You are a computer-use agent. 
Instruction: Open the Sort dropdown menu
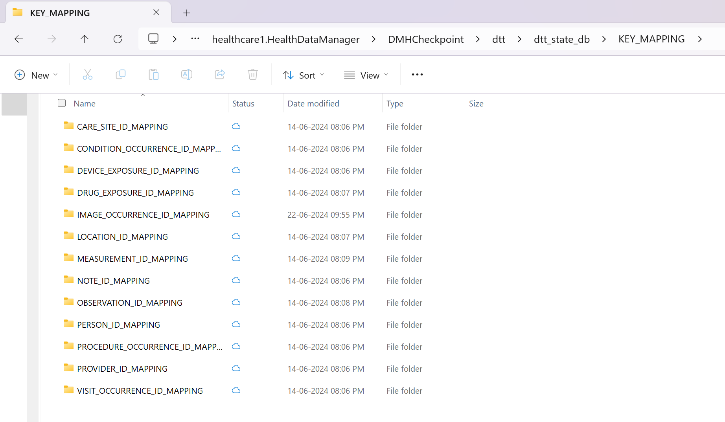tap(304, 75)
